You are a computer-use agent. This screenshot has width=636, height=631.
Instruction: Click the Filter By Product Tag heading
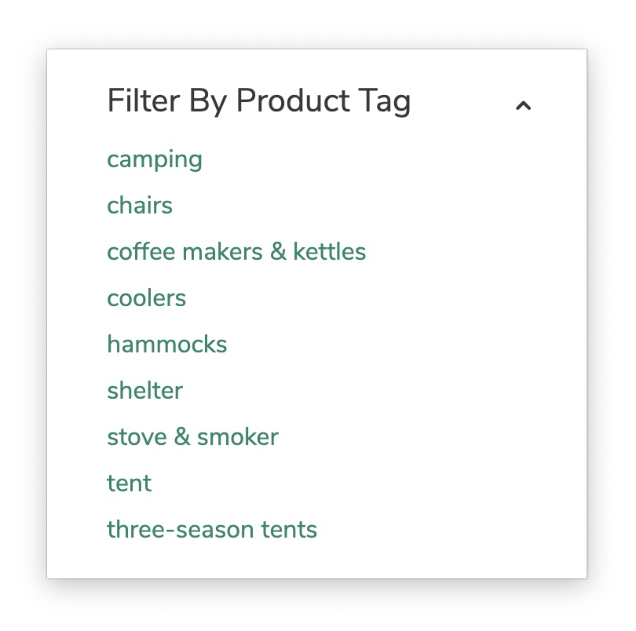(258, 101)
